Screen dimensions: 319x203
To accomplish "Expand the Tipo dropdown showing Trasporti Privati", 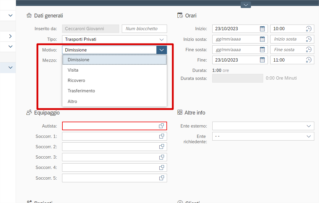I will pos(161,39).
